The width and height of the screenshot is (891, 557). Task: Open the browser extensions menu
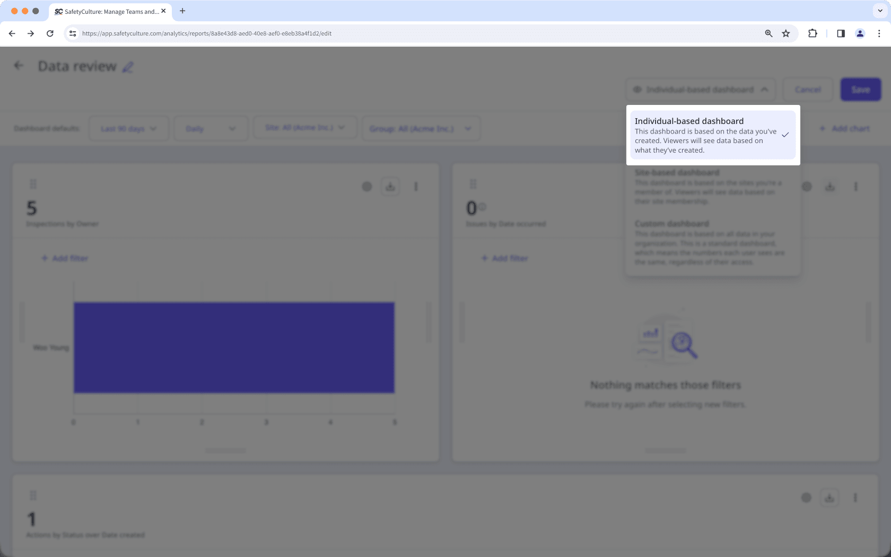coord(813,33)
